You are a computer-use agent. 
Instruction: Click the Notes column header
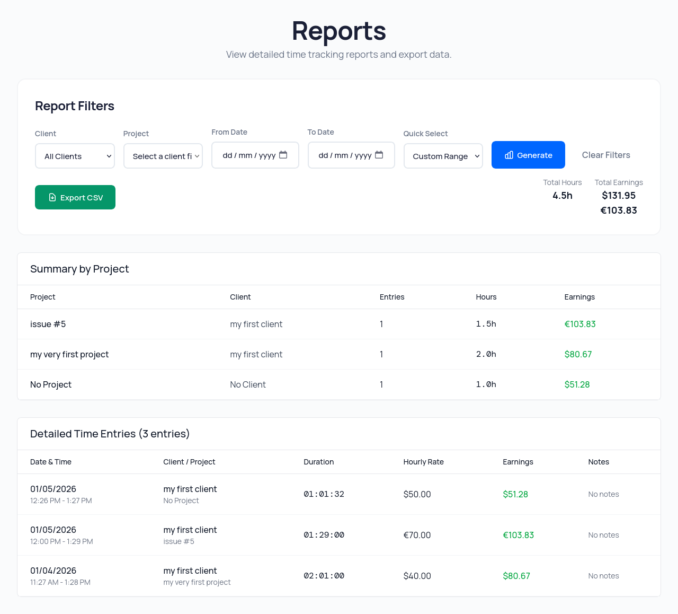[599, 462]
